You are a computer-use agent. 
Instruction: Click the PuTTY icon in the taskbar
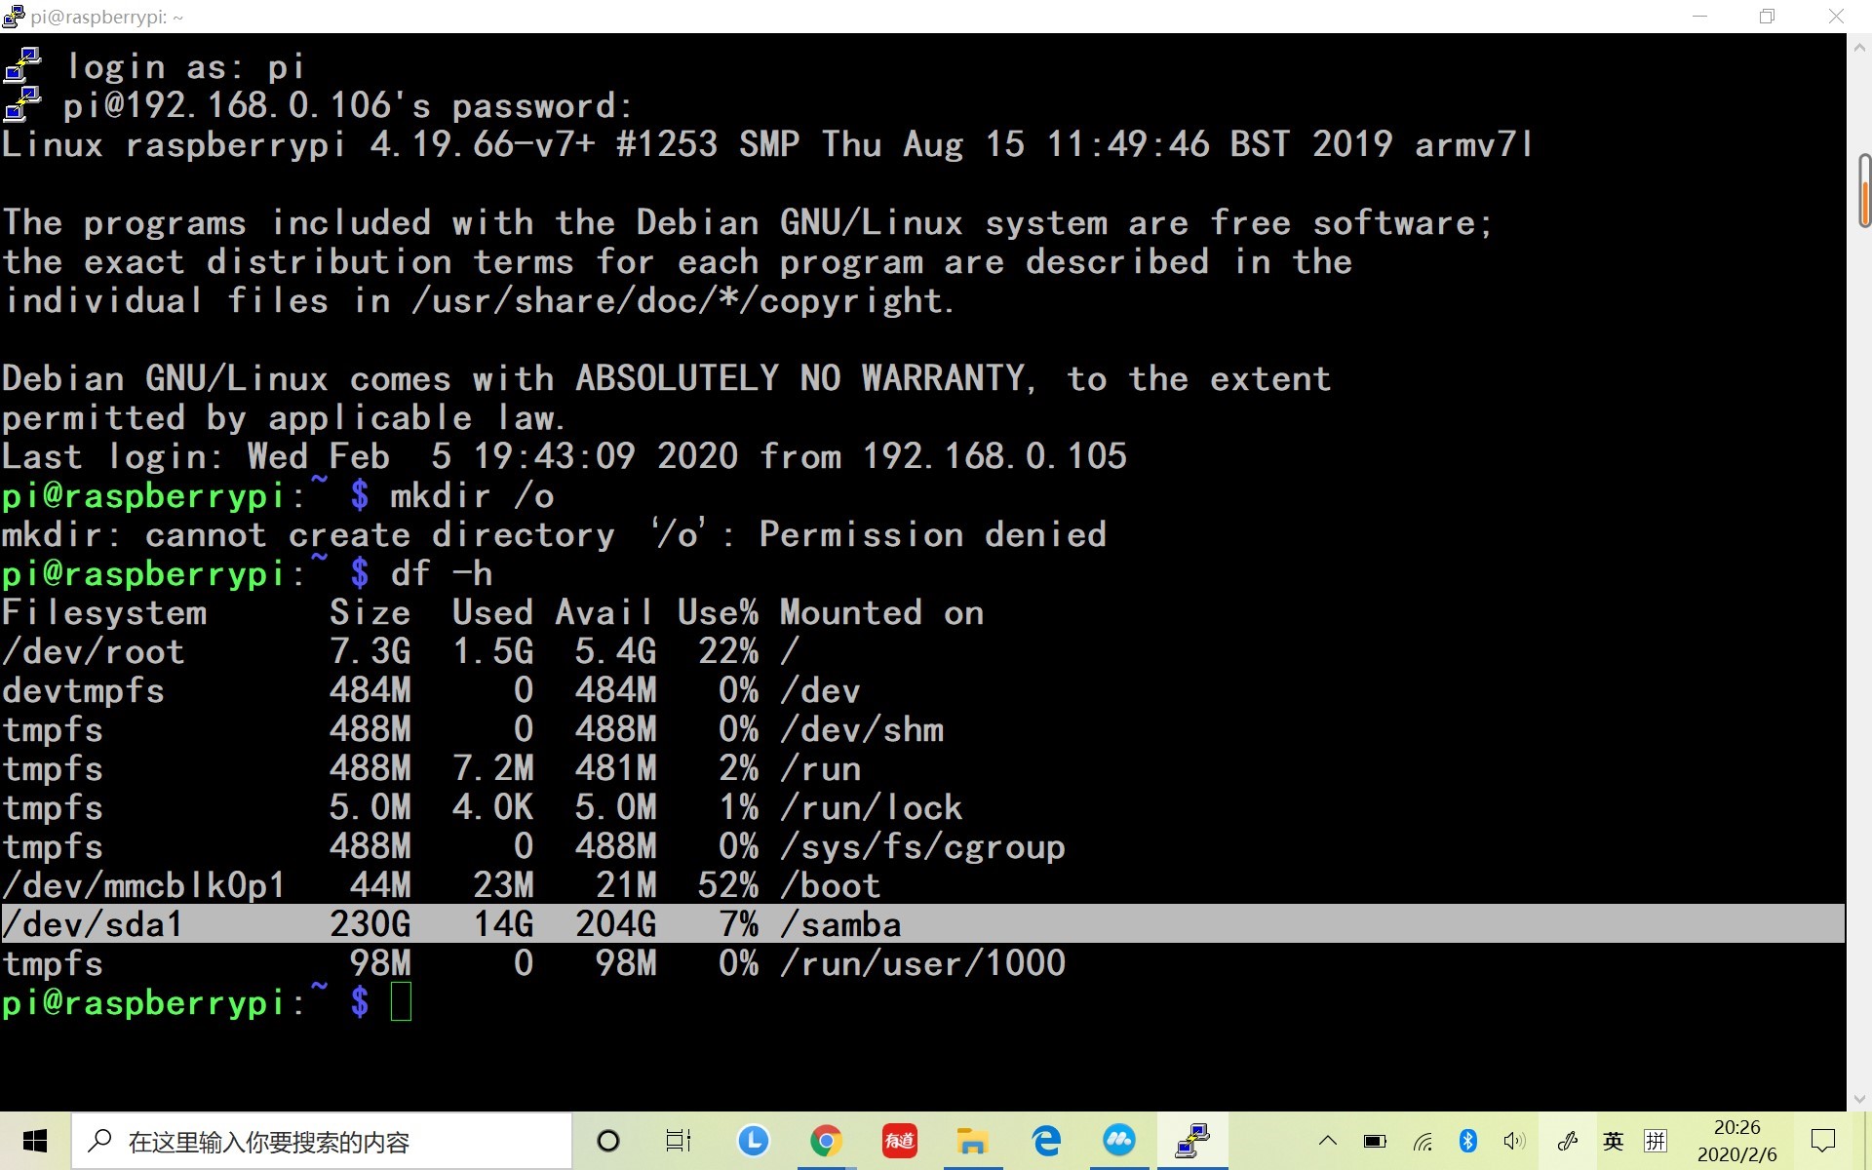[x=1192, y=1141]
